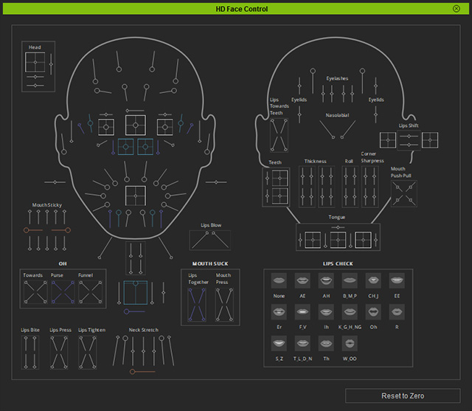Click the Lips Tighten control box
The image size is (472, 411).
(88, 352)
